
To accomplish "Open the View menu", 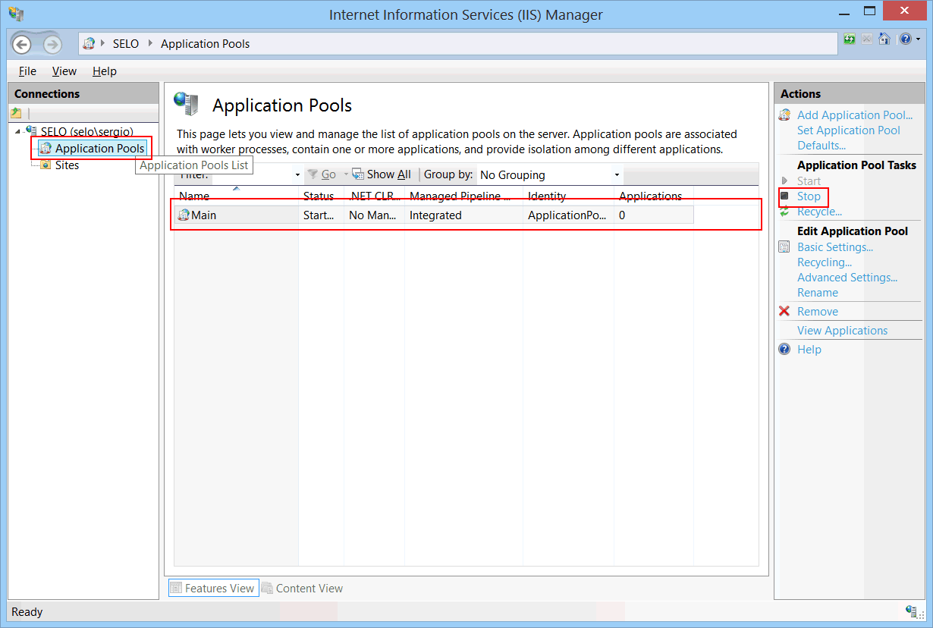I will [64, 71].
